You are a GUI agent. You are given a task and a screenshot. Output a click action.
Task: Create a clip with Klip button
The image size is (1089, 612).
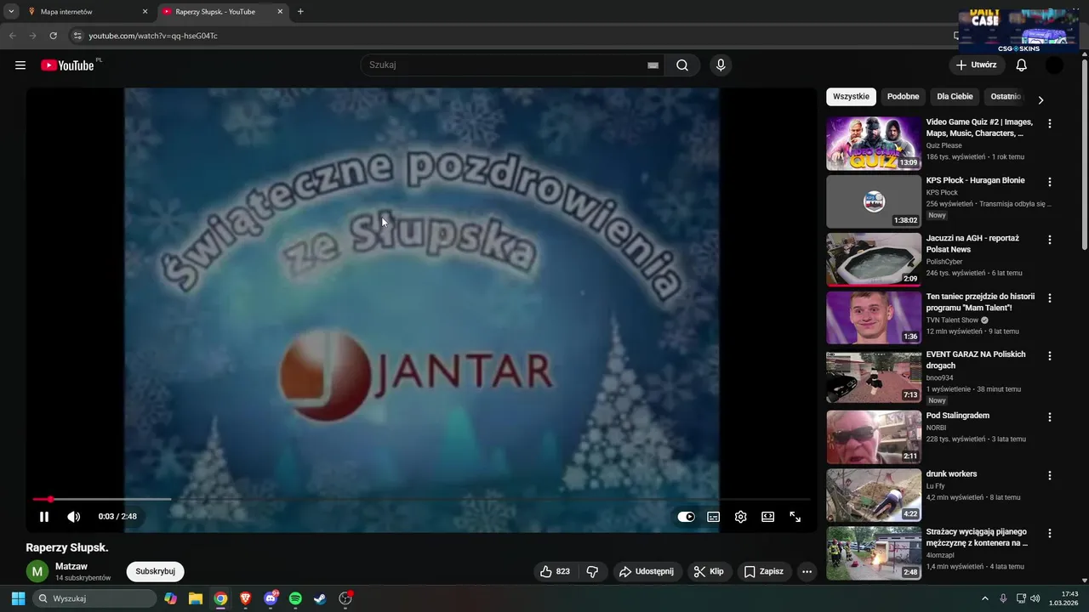pos(709,572)
